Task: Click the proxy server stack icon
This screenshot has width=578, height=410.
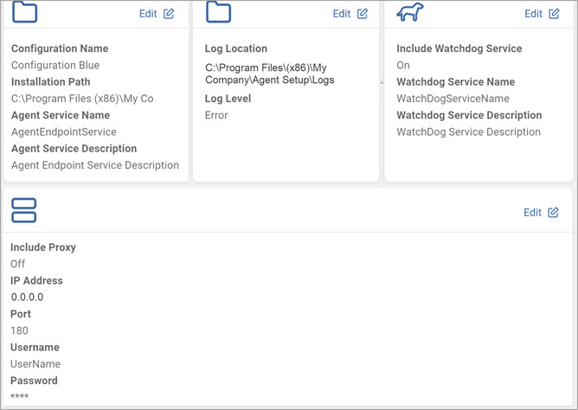Action: (x=24, y=210)
